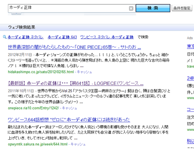
Task: Visit the hidakashimpo.co.jp result URL
Action: (x=41, y=72)
